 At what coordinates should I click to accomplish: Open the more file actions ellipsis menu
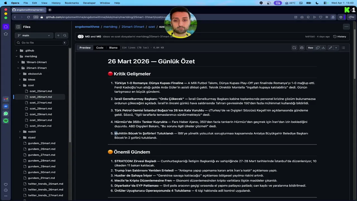(346, 27)
